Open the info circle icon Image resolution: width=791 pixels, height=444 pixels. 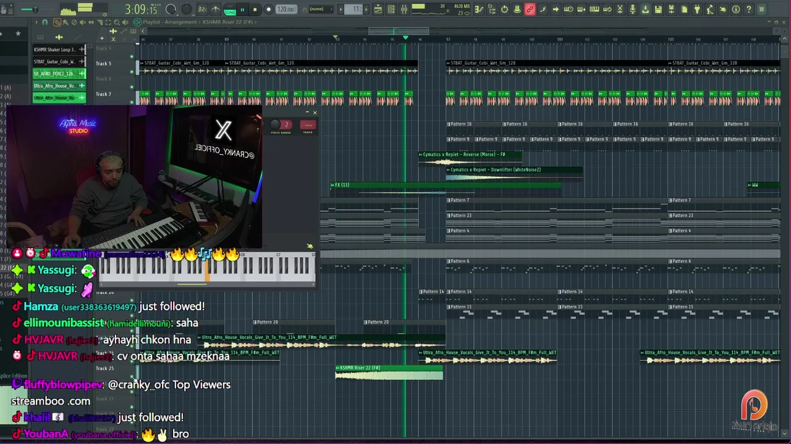coord(736,9)
